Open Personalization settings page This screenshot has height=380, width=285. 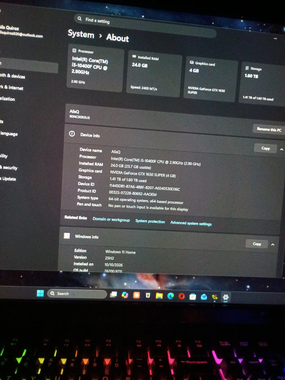click(7, 99)
